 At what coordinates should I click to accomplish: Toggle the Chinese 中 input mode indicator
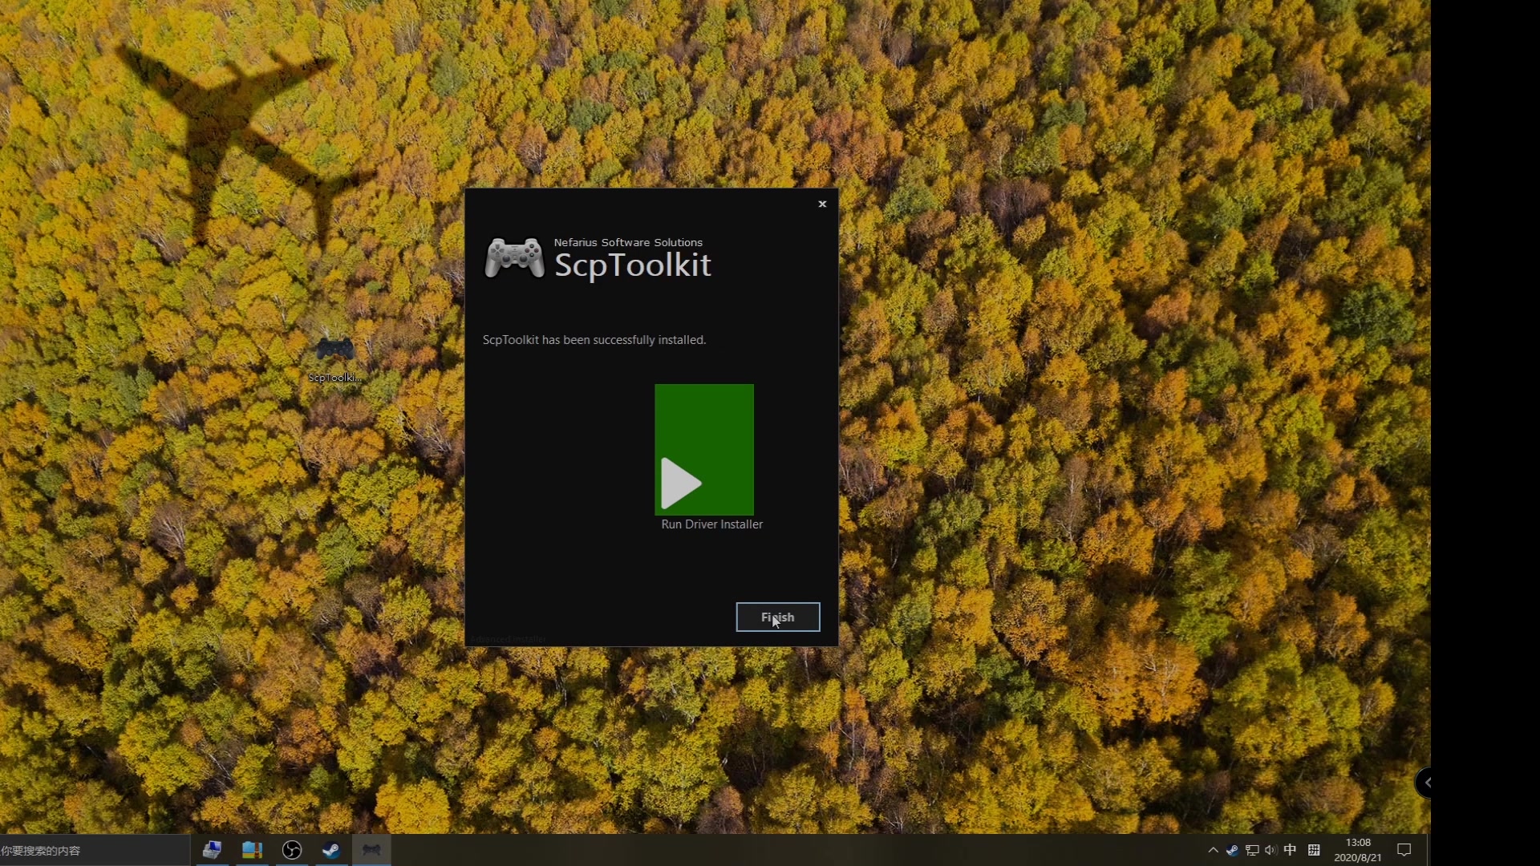(1290, 850)
